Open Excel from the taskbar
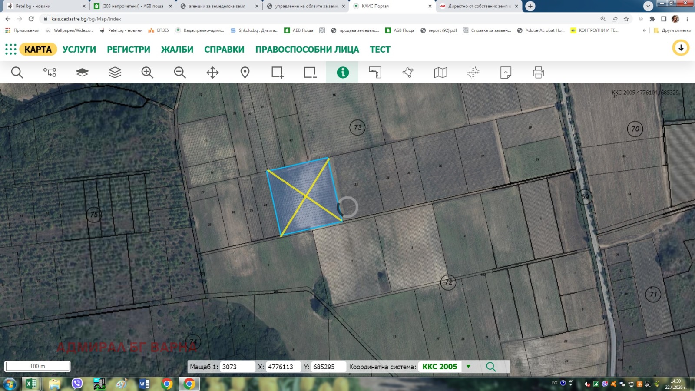 point(31,384)
